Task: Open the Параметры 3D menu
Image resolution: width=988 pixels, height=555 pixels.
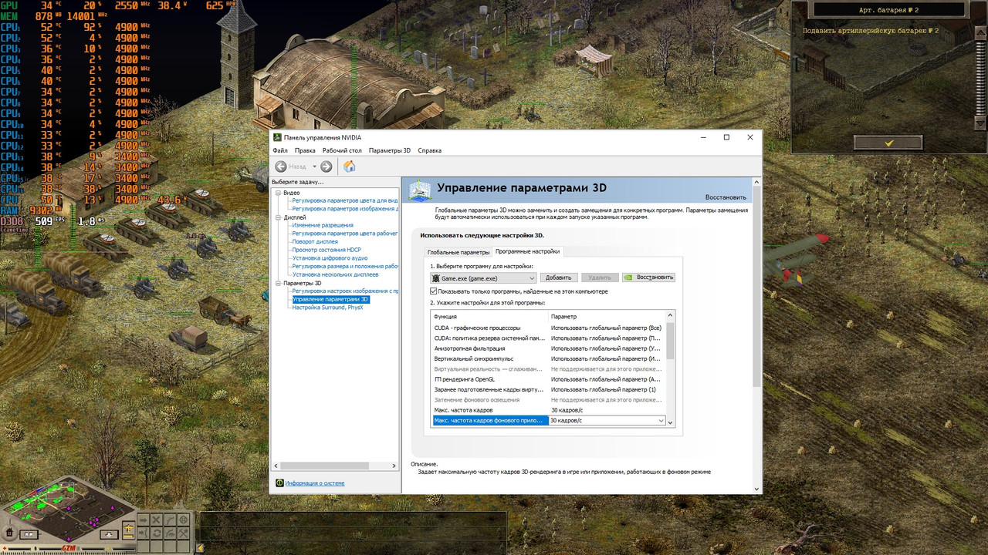Action: pyautogui.click(x=390, y=150)
